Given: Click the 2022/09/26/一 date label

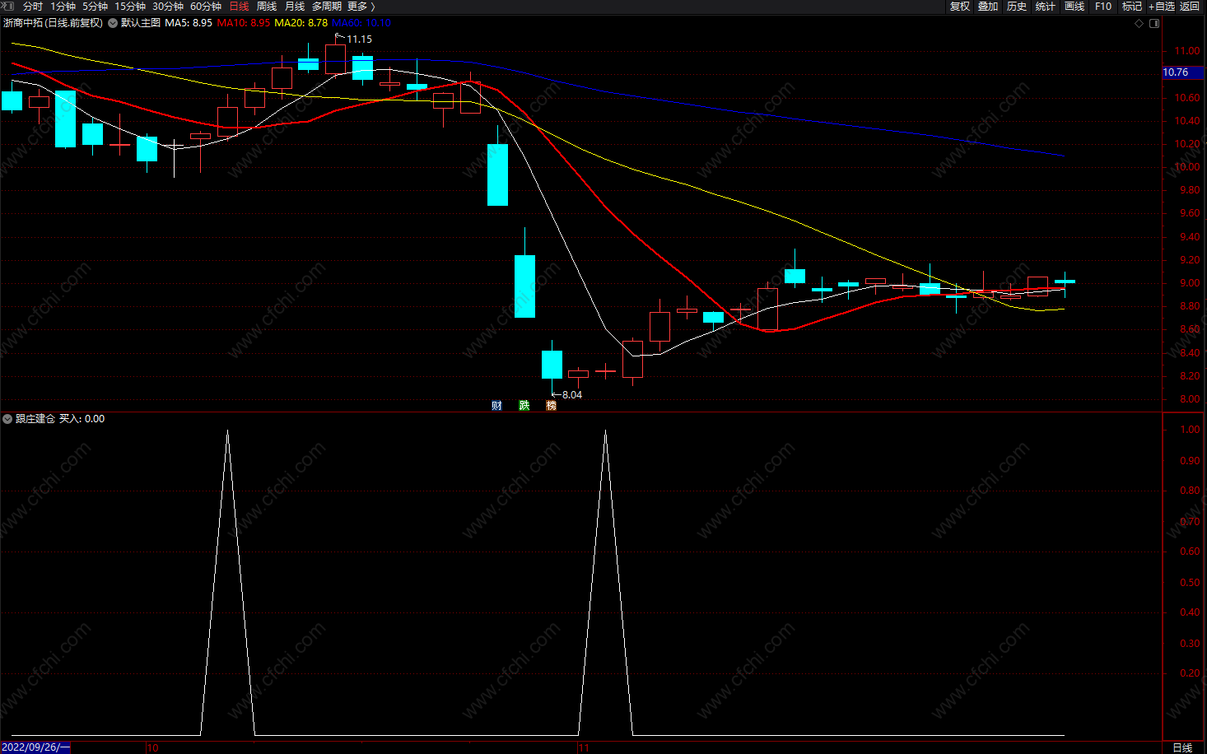Looking at the screenshot, I should coord(35,747).
